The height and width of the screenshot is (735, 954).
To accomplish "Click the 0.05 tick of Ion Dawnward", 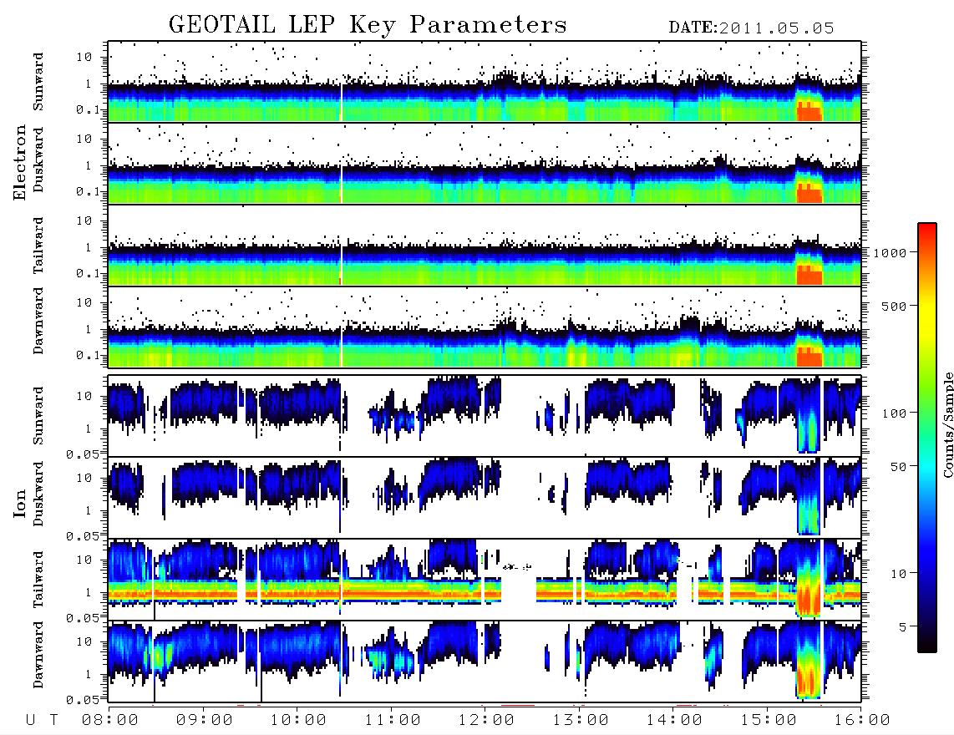I will tap(82, 700).
